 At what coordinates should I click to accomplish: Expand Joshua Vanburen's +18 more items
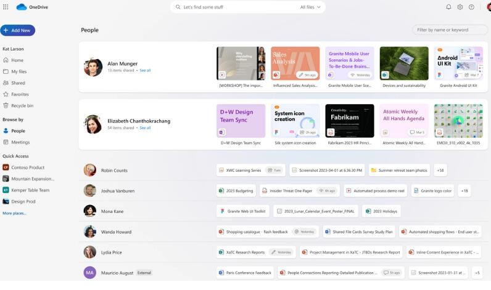tap(464, 191)
